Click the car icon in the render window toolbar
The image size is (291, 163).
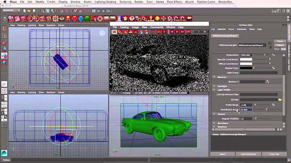(159, 32)
